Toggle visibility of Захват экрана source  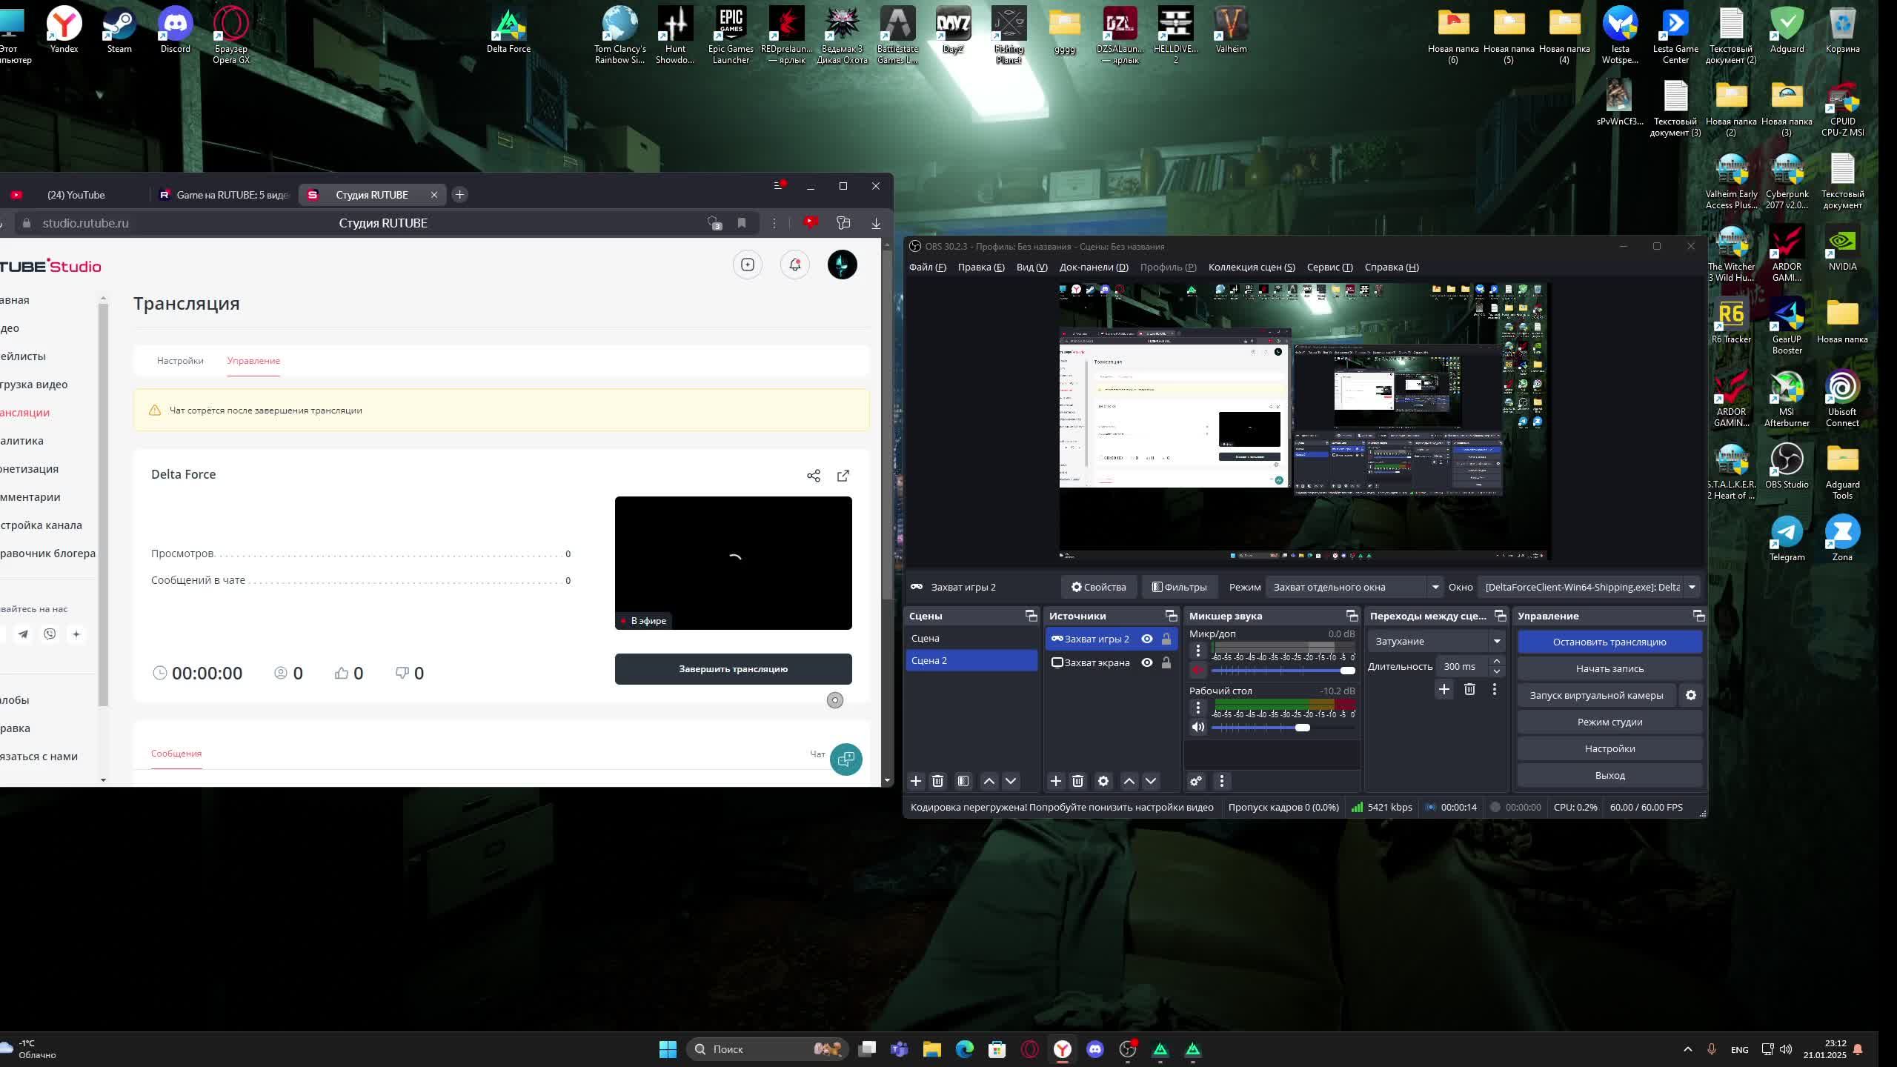1147,662
